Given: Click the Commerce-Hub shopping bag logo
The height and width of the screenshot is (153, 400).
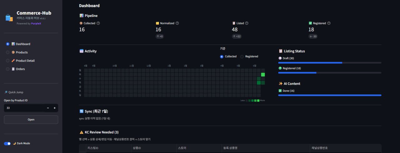Looking at the screenshot, I should click(9, 18).
